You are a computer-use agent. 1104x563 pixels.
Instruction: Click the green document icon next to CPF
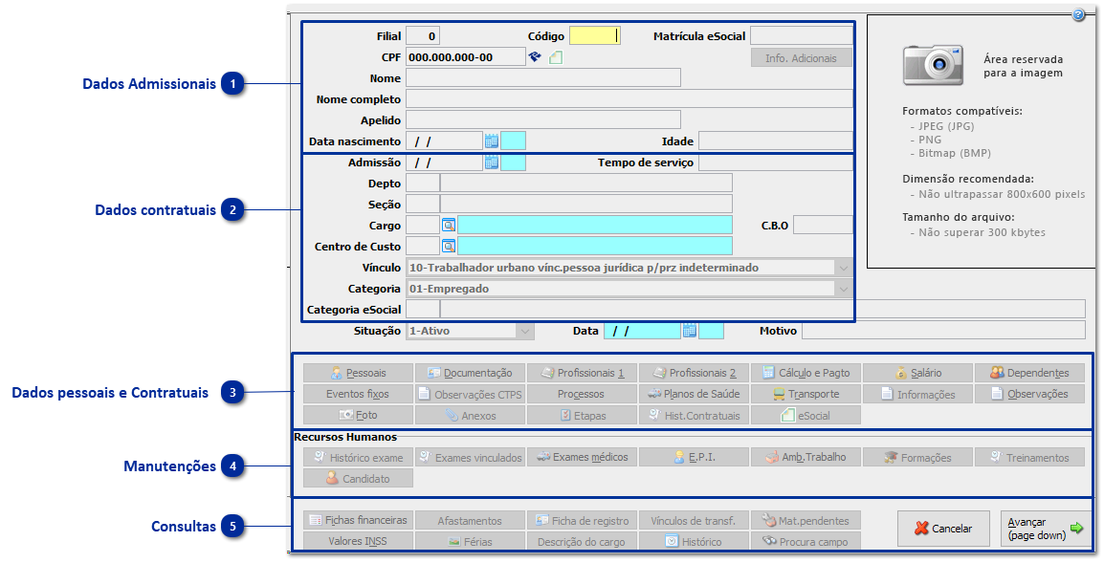tap(556, 58)
